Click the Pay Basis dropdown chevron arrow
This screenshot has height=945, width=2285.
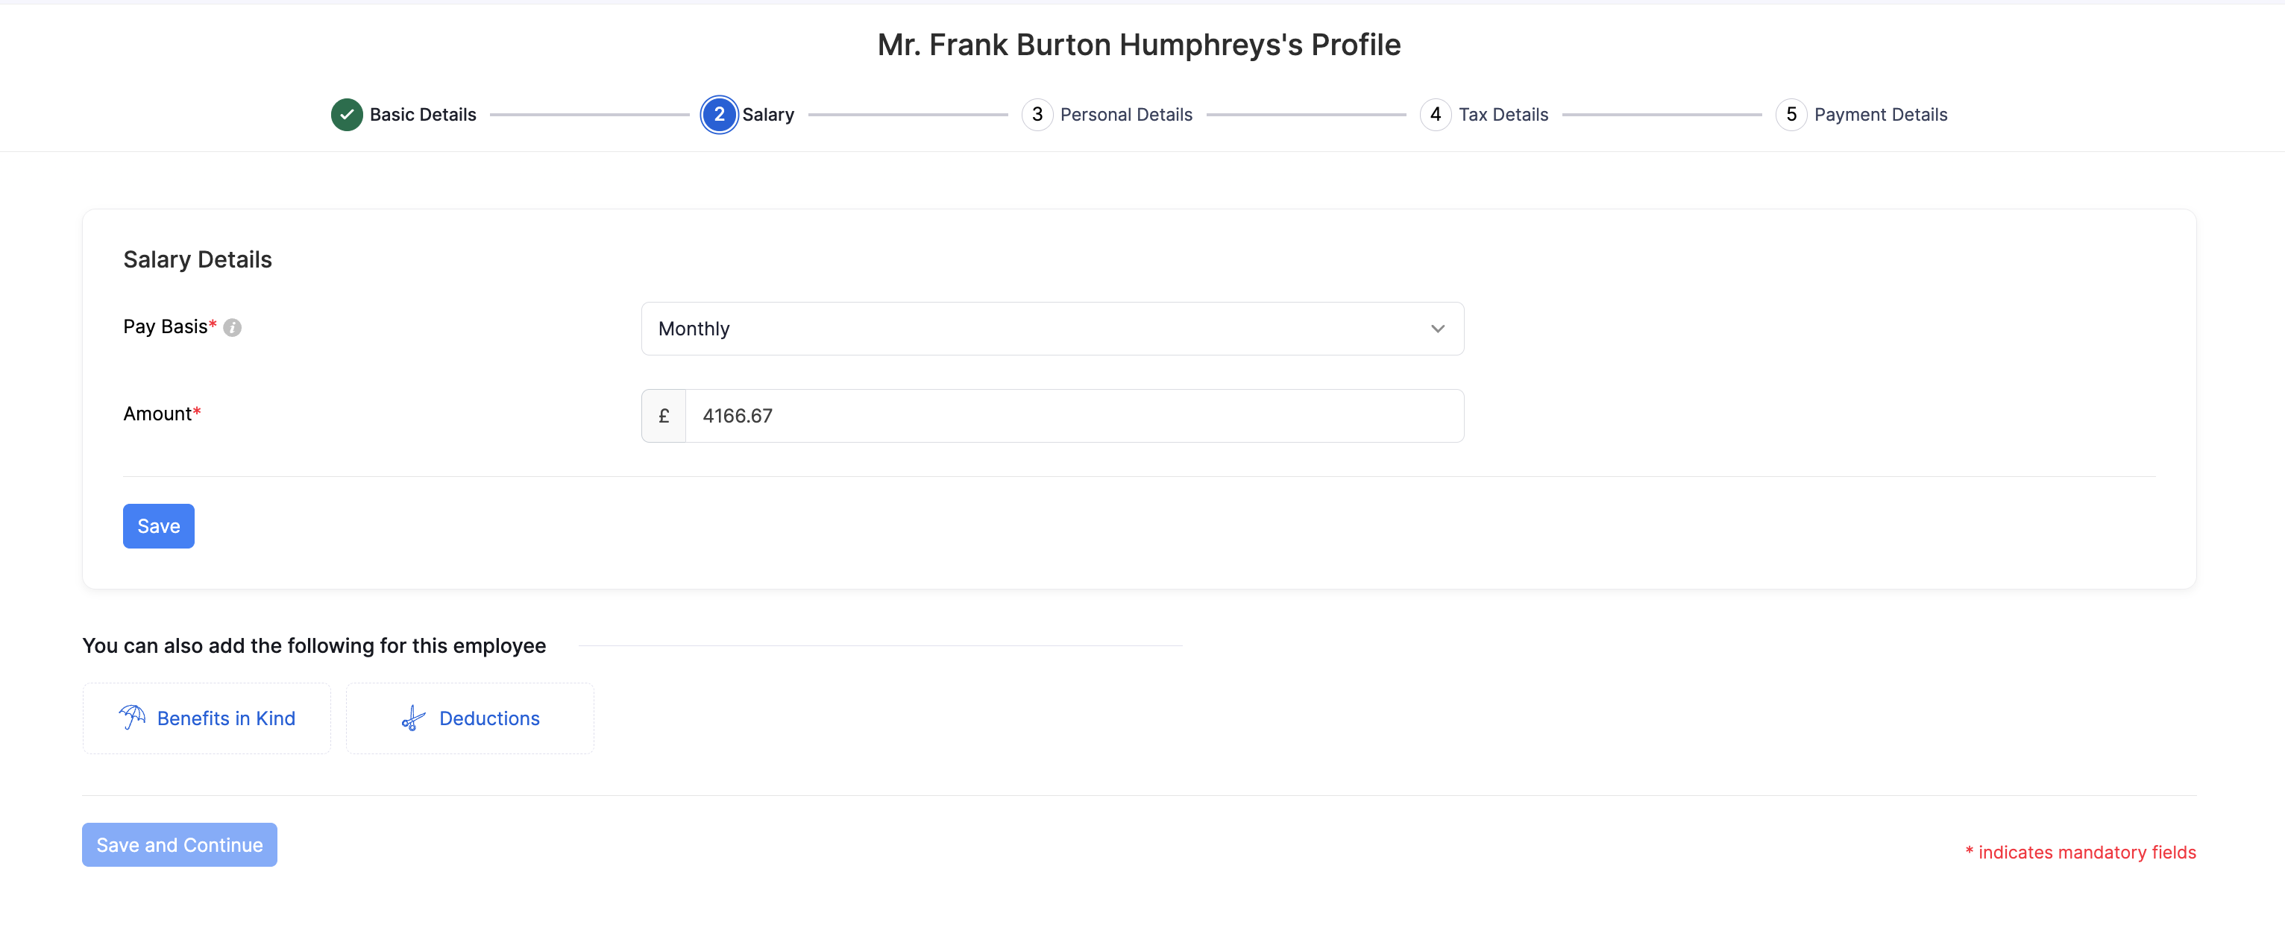point(1437,329)
